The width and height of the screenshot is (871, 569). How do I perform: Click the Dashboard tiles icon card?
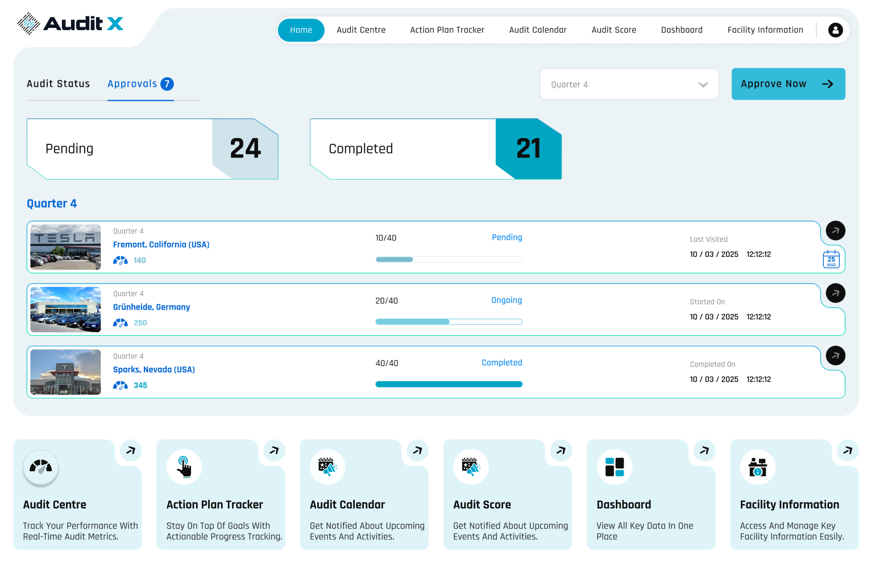615,467
